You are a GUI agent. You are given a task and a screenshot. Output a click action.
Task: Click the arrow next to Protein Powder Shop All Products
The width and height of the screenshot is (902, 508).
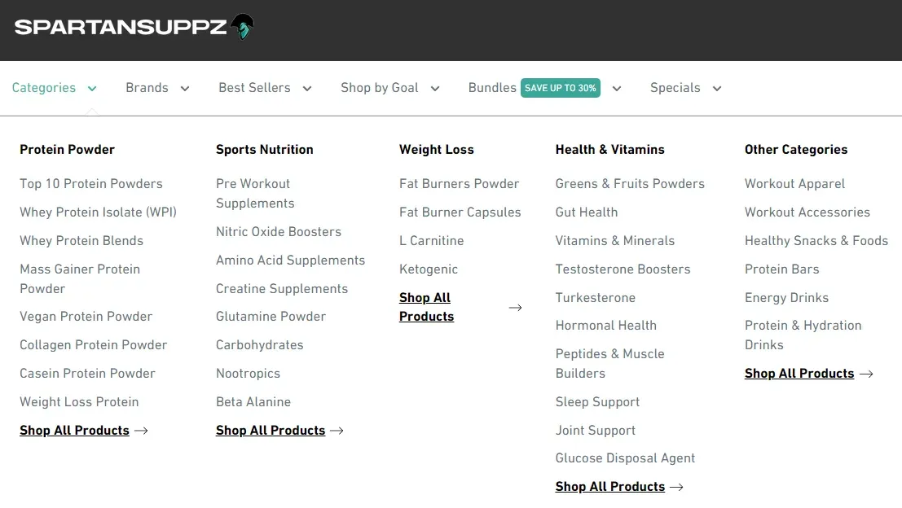point(140,430)
